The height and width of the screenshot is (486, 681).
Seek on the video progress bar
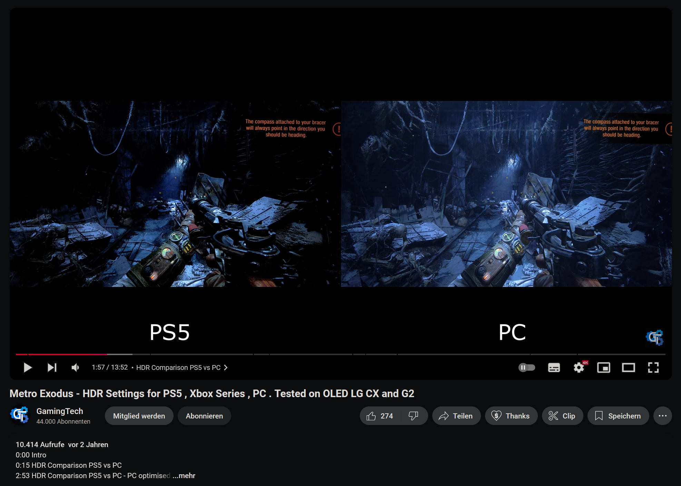(310, 354)
